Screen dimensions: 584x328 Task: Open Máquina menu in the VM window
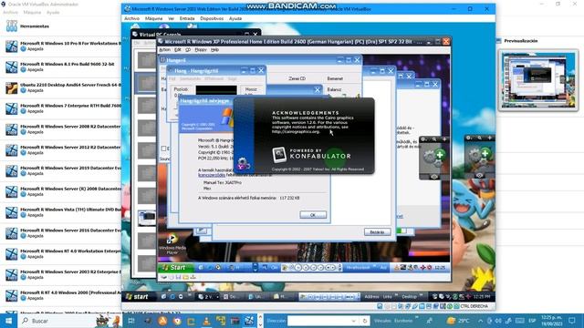click(153, 18)
